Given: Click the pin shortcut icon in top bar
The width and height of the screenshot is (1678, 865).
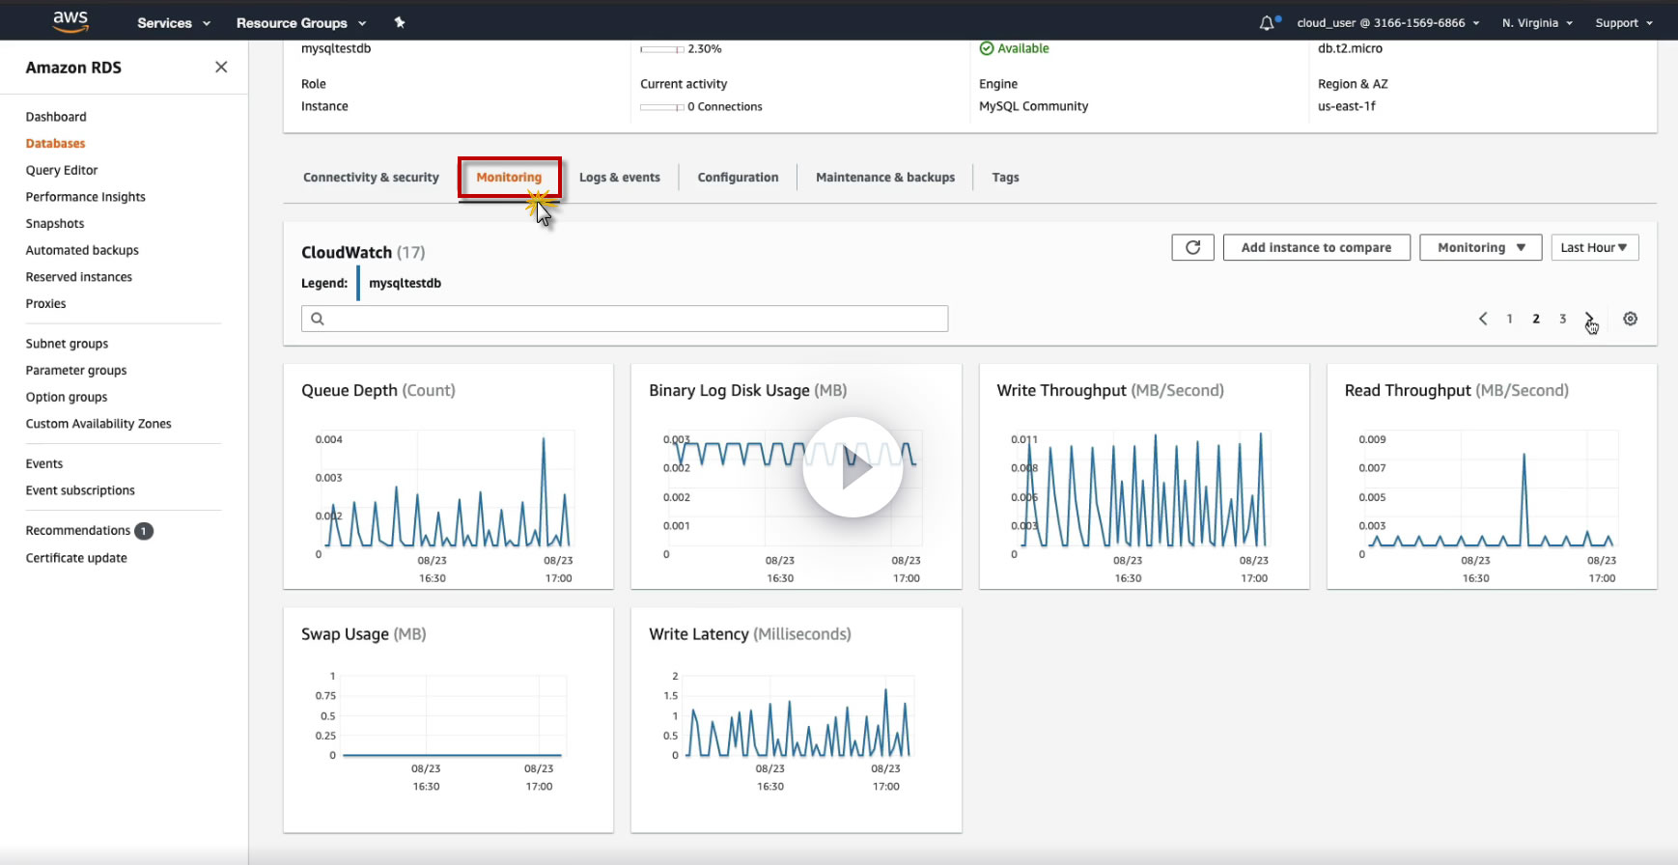Looking at the screenshot, I should pyautogui.click(x=400, y=22).
